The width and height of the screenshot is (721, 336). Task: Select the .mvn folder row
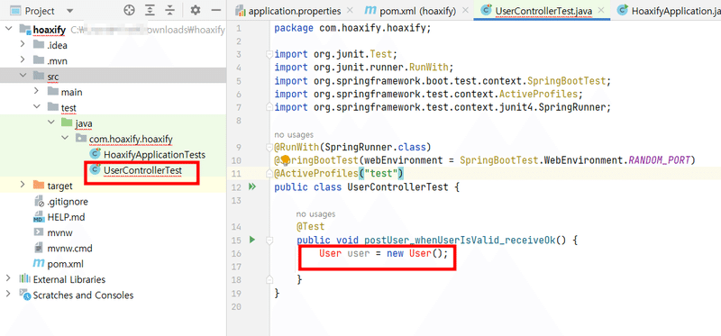(x=113, y=60)
